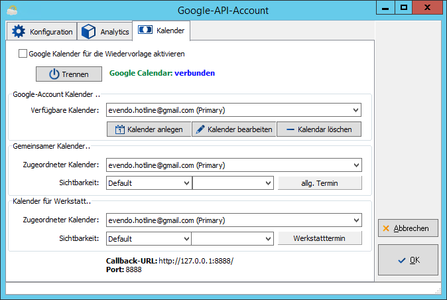Image resolution: width=447 pixels, height=300 pixels.
Task: Switch to the Analytics tab
Action: click(105, 31)
